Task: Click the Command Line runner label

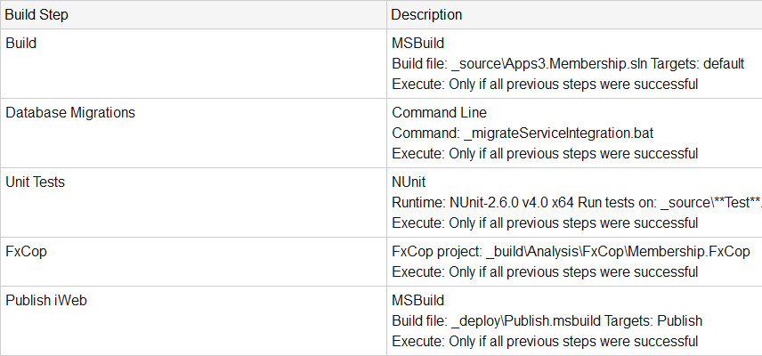Action: coord(439,113)
